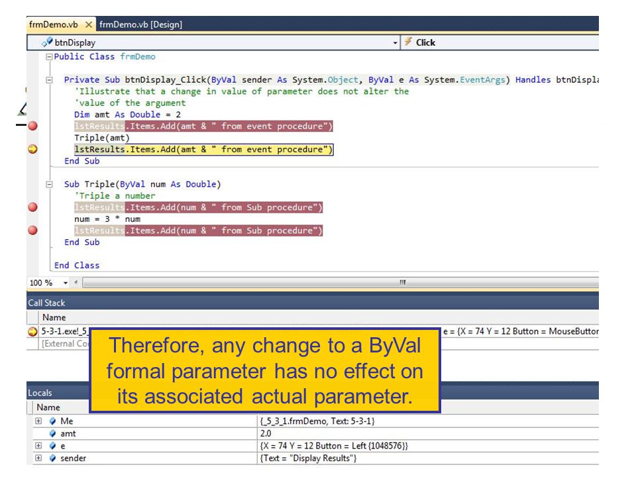Collapse the Sub Triple outline
The height and width of the screenshot is (477, 636).
point(49,185)
